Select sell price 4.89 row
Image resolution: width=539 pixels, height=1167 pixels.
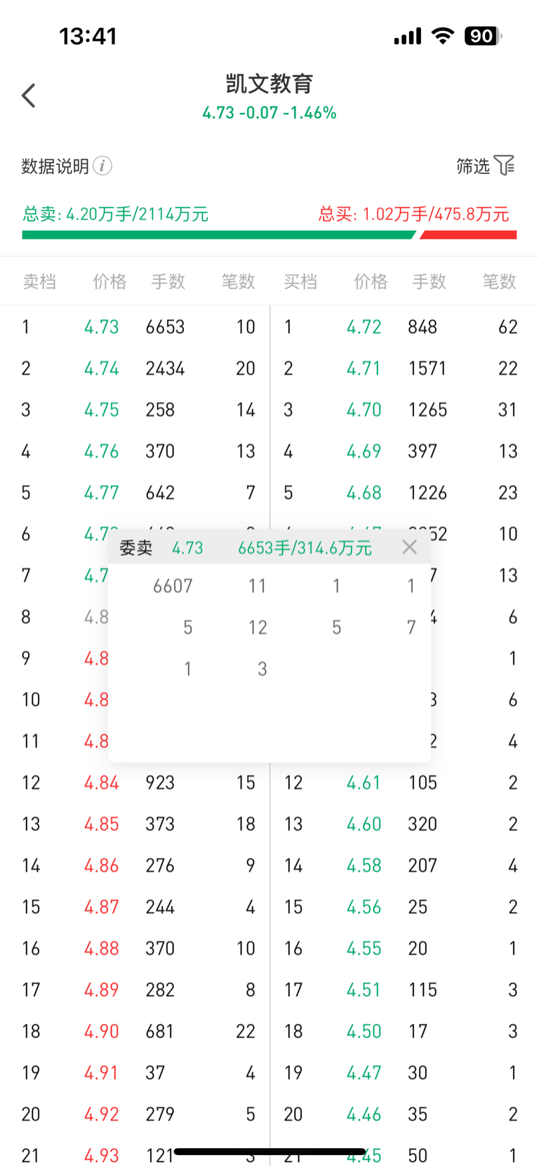pyautogui.click(x=135, y=990)
